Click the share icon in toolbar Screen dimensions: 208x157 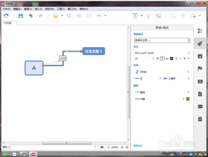(183, 15)
